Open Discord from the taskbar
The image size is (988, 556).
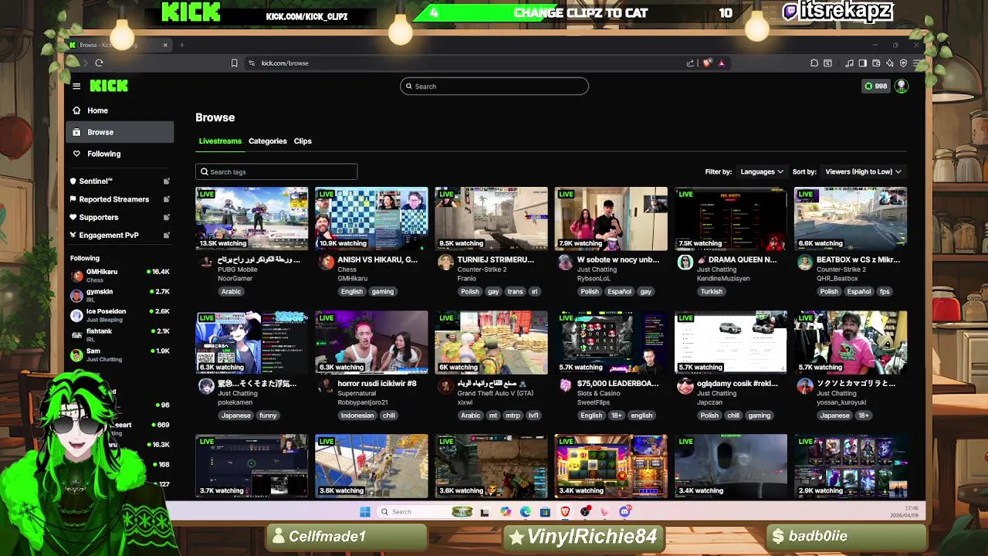[624, 511]
